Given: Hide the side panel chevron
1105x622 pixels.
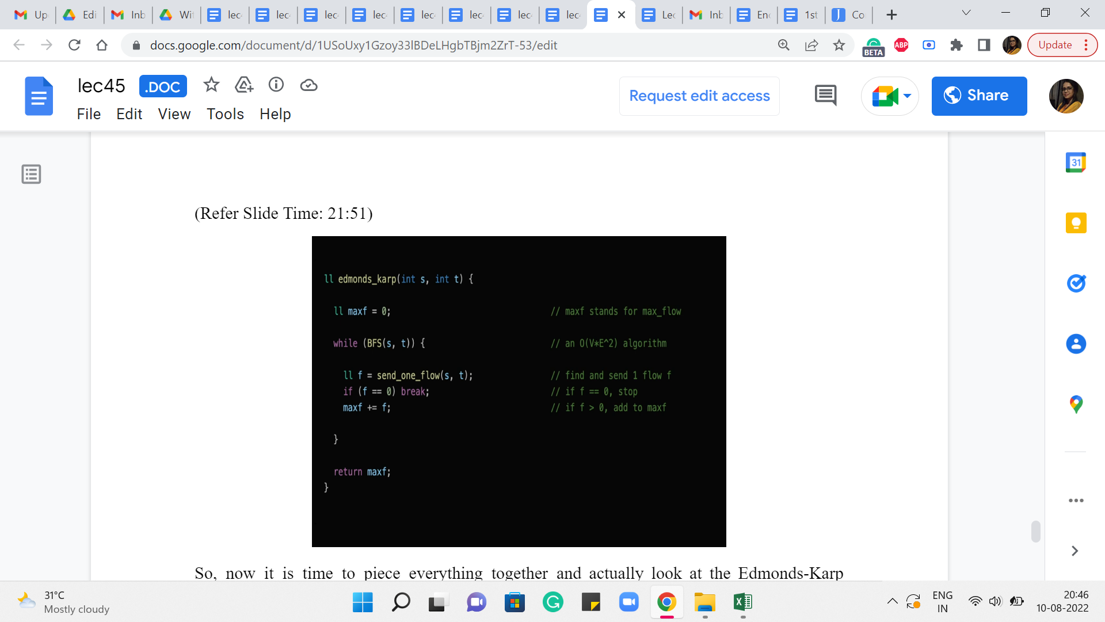Looking at the screenshot, I should (x=1074, y=551).
